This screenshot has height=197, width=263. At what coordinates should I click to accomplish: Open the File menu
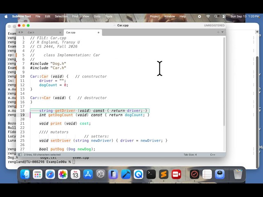point(38,16)
